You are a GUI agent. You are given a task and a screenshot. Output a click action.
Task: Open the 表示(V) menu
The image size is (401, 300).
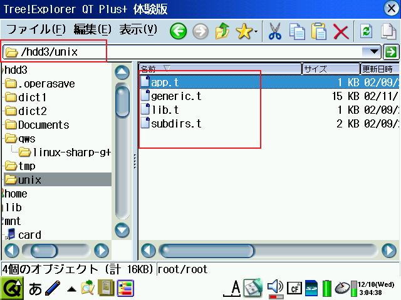click(138, 29)
